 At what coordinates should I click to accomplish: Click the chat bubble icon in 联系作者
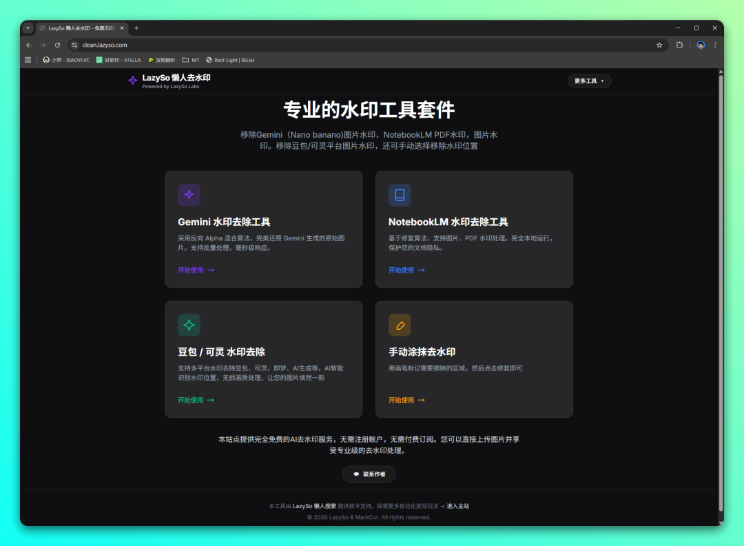356,474
